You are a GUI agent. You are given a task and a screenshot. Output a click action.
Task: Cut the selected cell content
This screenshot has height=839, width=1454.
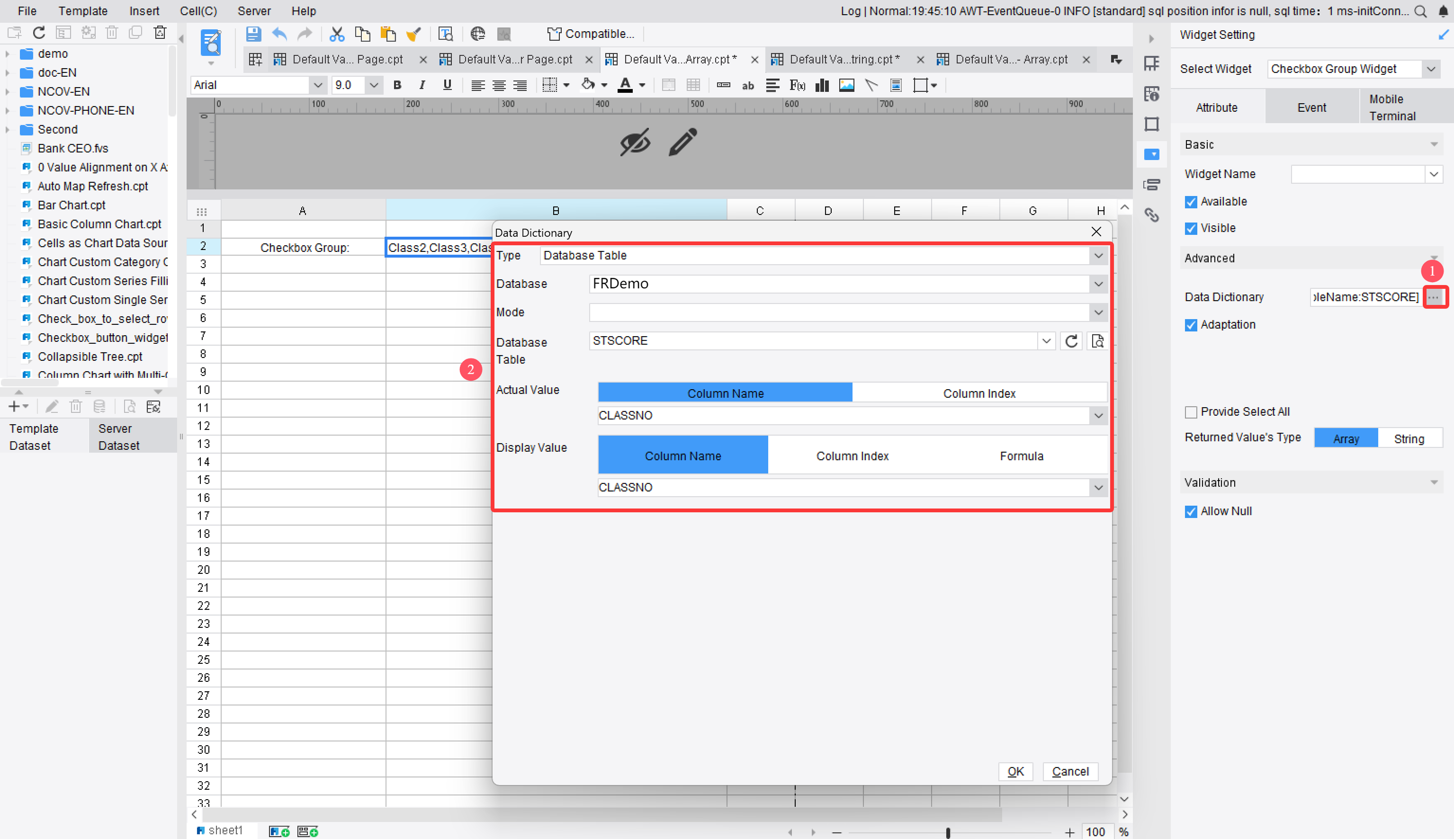337,34
